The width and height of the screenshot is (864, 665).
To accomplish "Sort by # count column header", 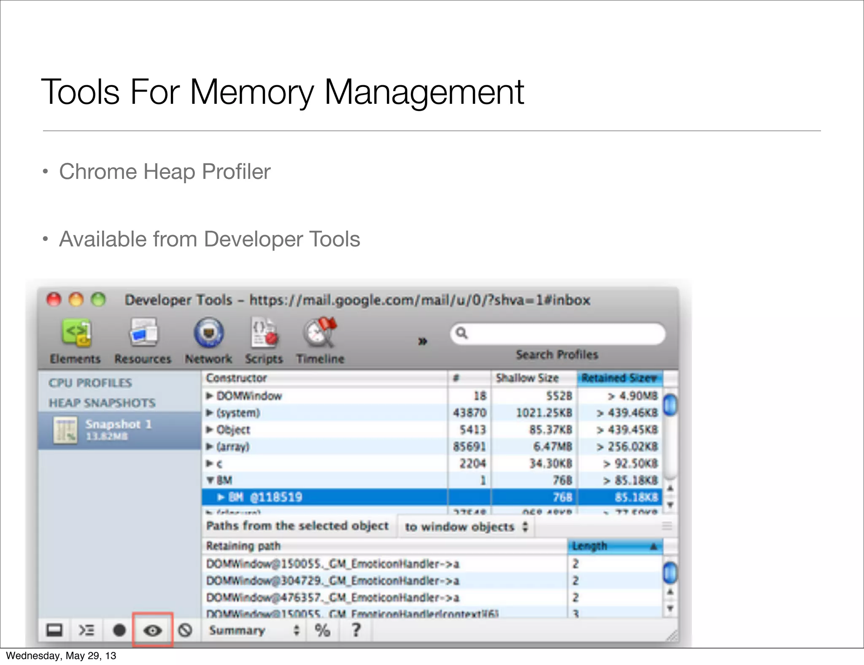I will coord(469,378).
